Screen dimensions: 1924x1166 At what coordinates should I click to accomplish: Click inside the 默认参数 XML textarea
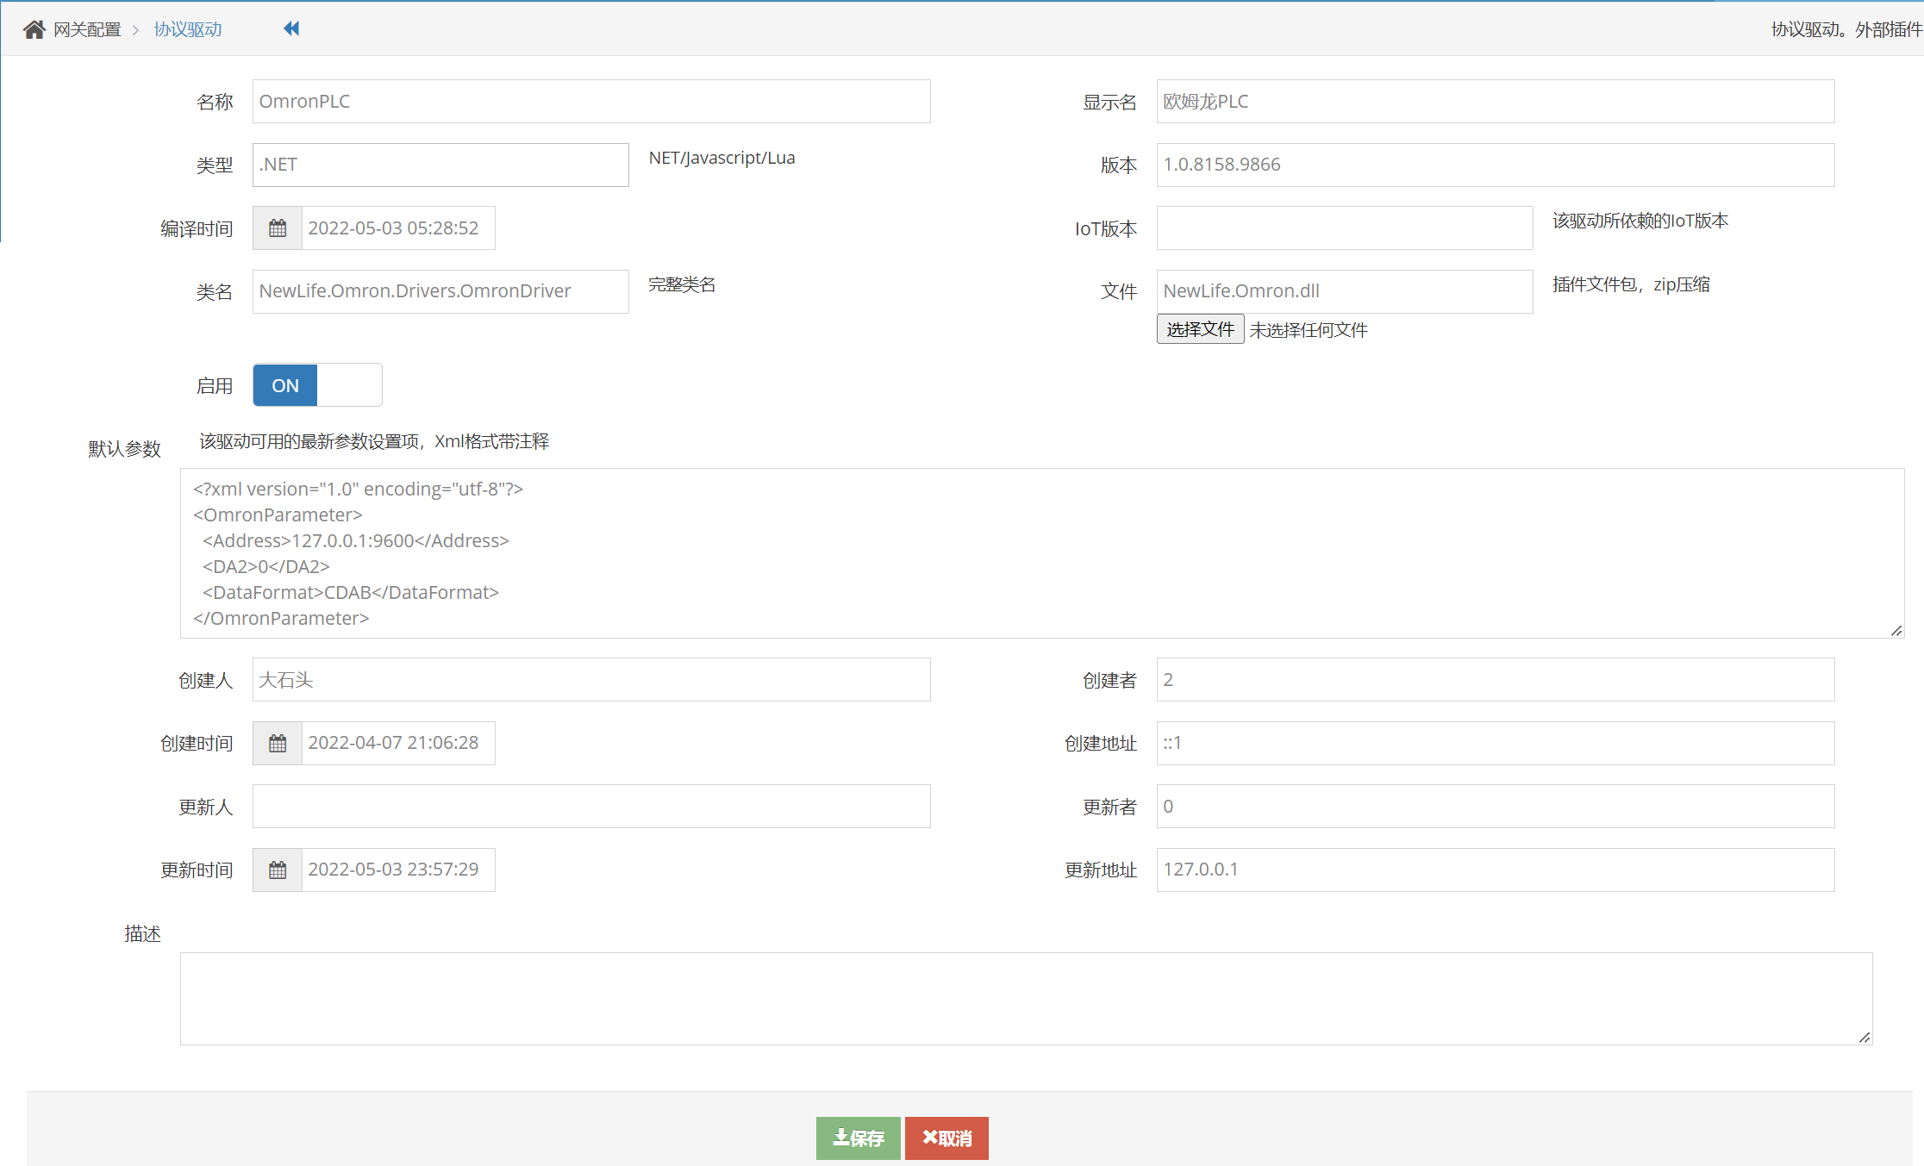point(1041,553)
